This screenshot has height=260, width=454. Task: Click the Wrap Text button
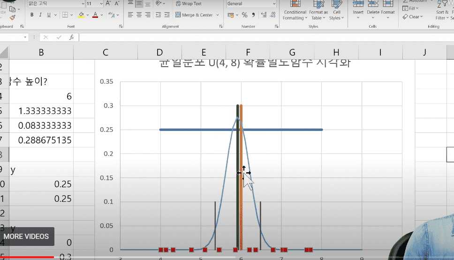click(x=189, y=3)
